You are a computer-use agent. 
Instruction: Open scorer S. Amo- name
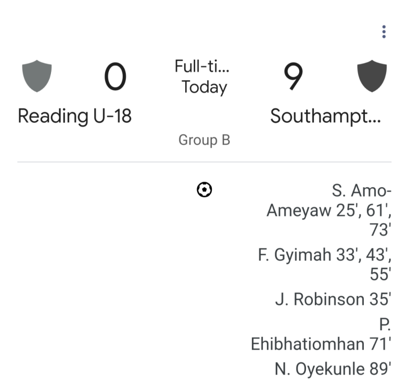(x=362, y=190)
